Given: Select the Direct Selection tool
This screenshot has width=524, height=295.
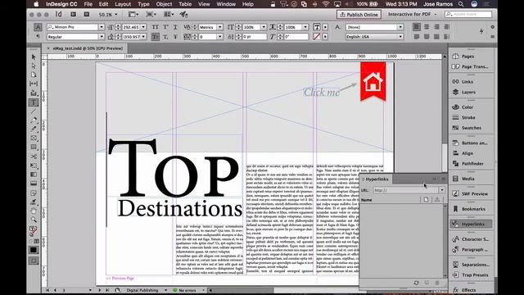Looking at the screenshot, I should coord(34,66).
